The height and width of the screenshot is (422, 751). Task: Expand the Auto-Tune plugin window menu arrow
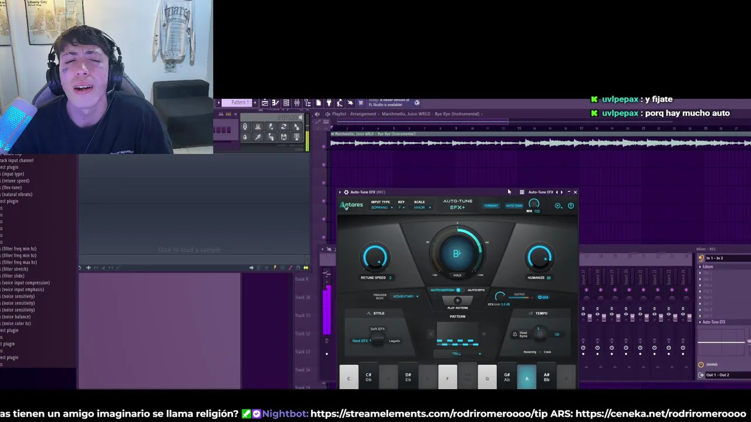pyautogui.click(x=340, y=192)
